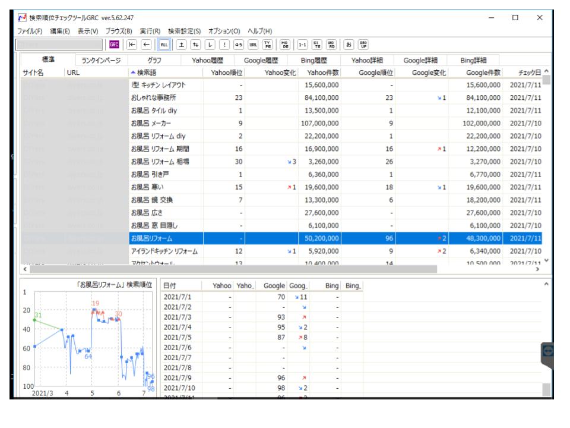Viewport: 570px width, 428px height.
Task: Sort by the Yahoo件数 column header
Action: pos(319,73)
